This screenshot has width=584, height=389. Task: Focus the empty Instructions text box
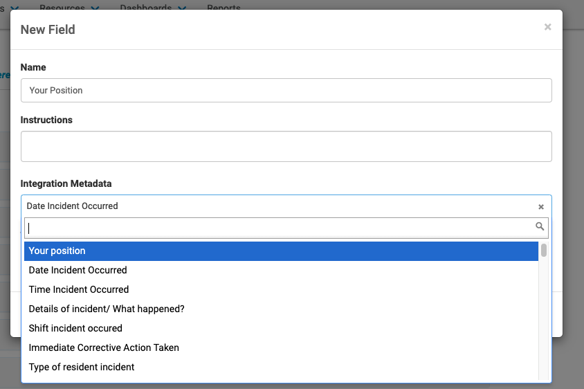point(286,147)
